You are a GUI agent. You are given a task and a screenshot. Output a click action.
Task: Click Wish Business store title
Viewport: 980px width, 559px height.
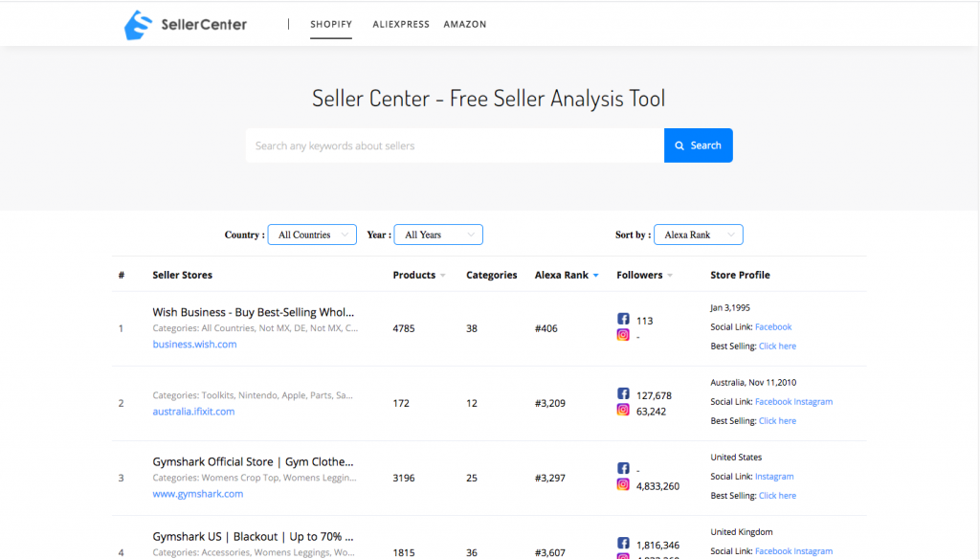(253, 312)
